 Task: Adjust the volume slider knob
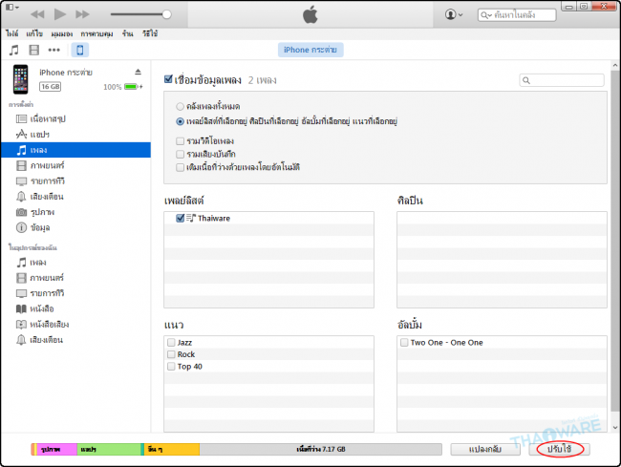point(167,14)
